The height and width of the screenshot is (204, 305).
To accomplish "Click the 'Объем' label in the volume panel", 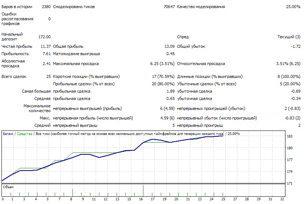I will (8, 187).
